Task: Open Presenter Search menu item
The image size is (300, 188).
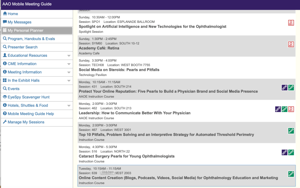Action: (x=37, y=47)
